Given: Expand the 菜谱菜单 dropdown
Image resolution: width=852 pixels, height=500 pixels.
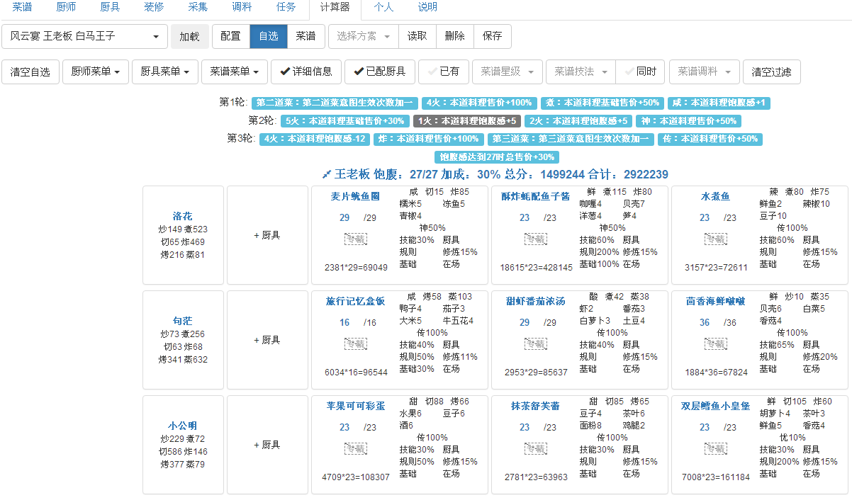Looking at the screenshot, I should tap(234, 72).
